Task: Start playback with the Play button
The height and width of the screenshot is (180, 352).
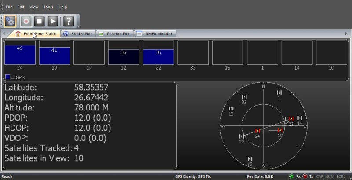Action: point(52,21)
